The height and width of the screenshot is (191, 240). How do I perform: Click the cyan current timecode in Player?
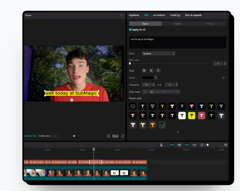click(x=30, y=136)
